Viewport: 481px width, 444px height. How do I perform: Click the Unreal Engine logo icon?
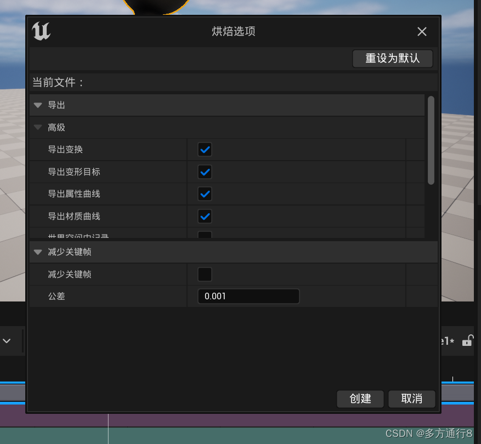(x=42, y=31)
